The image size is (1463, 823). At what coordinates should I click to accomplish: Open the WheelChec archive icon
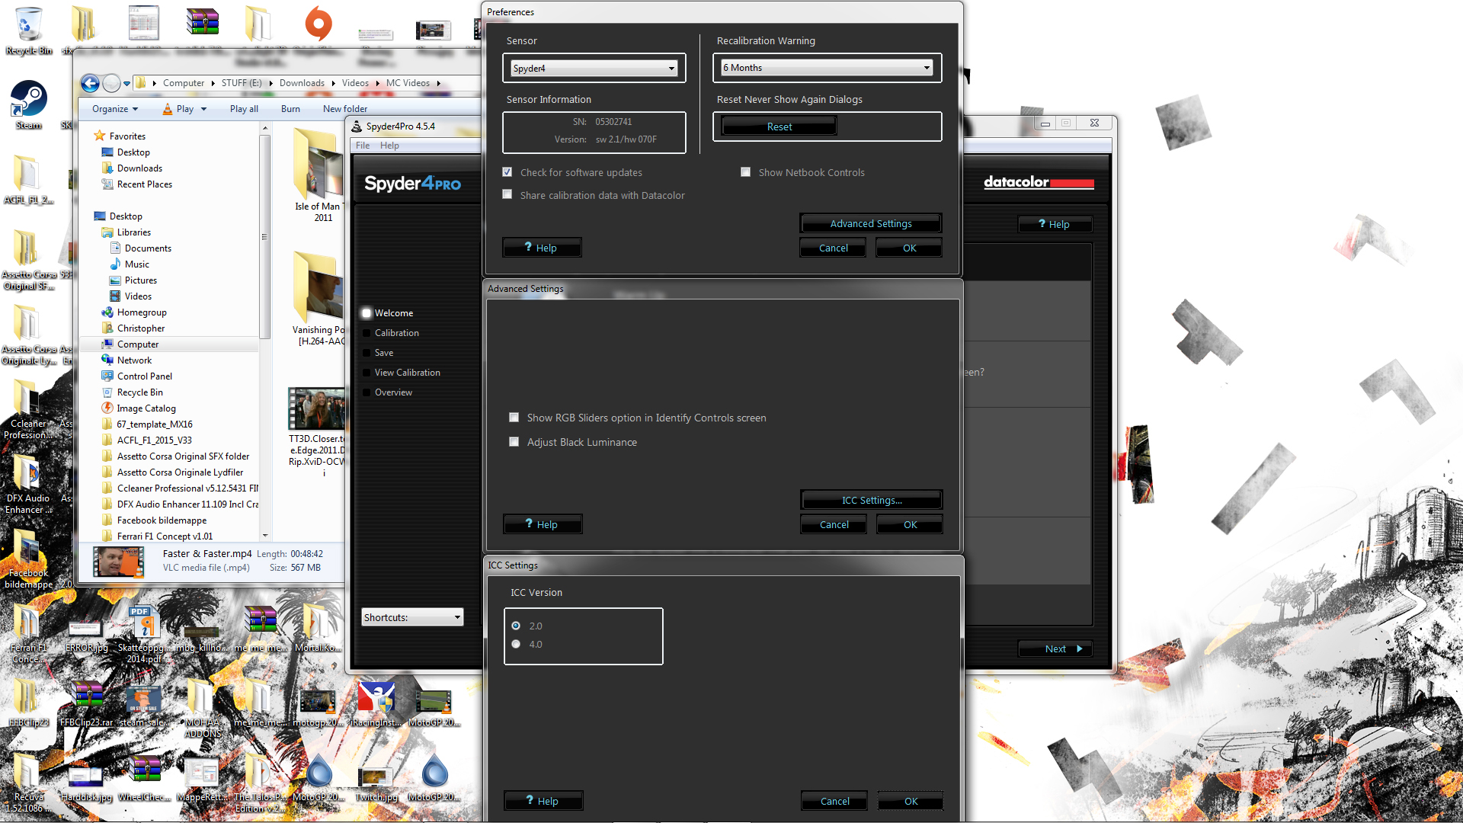(x=144, y=779)
